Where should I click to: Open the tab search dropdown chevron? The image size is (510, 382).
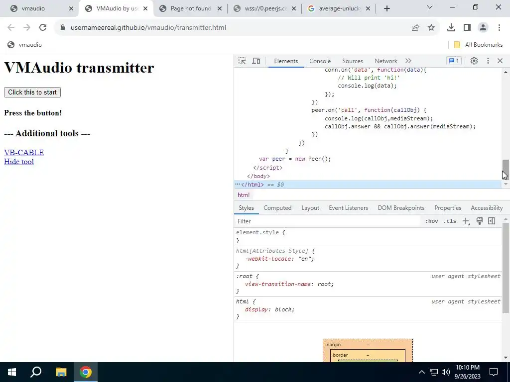(x=430, y=7)
